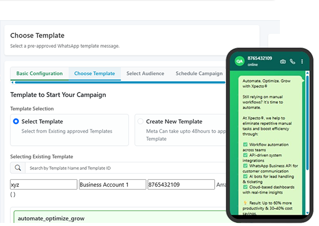Click the QA contact avatar
Image resolution: width=319 pixels, height=226 pixels.
[239, 61]
